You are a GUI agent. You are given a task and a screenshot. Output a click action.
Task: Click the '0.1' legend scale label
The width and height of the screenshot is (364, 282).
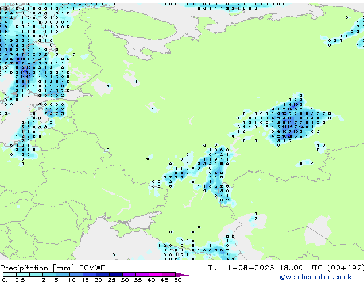6,280
